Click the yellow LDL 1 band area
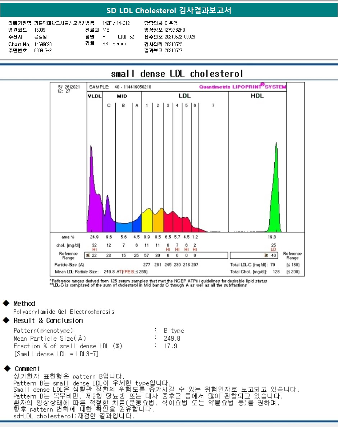The width and height of the screenshot is (338, 427). coord(147,221)
